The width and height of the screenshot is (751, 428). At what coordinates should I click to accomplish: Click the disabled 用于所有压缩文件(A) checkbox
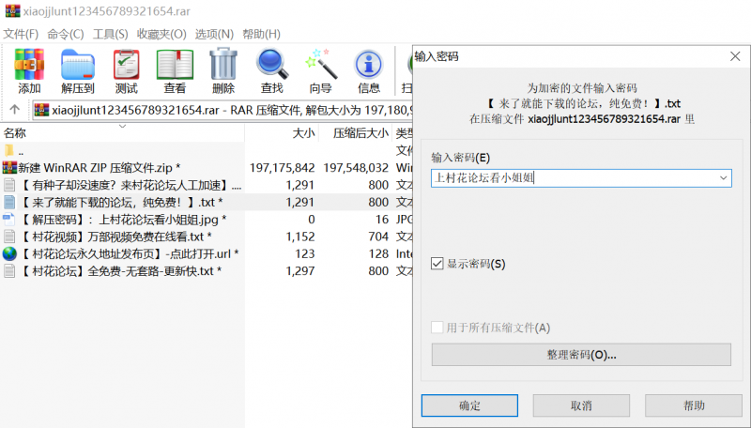click(x=437, y=328)
